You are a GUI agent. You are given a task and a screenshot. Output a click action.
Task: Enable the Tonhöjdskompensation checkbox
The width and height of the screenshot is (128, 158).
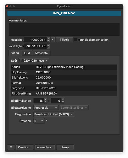coord(75,40)
